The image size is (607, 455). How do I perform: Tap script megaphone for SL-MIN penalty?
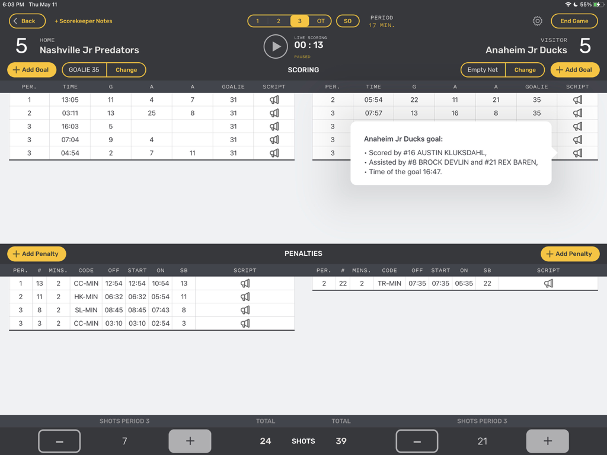tap(245, 310)
